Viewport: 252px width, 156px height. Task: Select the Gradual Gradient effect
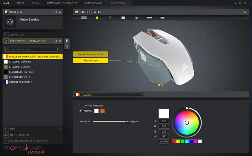[33, 67]
